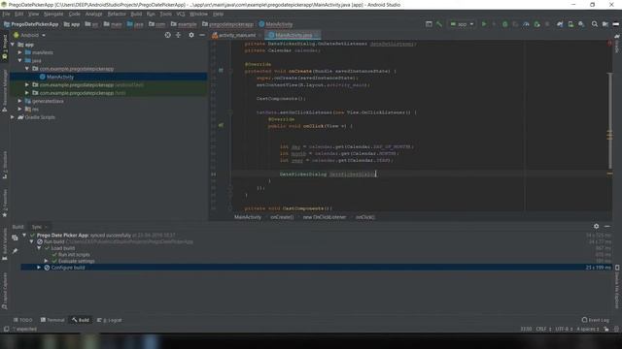Image resolution: width=622 pixels, height=349 pixels.
Task: Open AVD Manager device icon
Action: click(x=570, y=24)
